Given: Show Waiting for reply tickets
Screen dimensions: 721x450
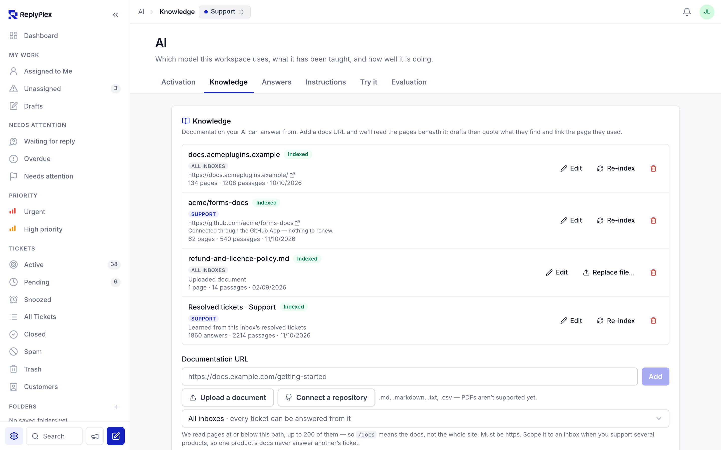Looking at the screenshot, I should point(65,141).
